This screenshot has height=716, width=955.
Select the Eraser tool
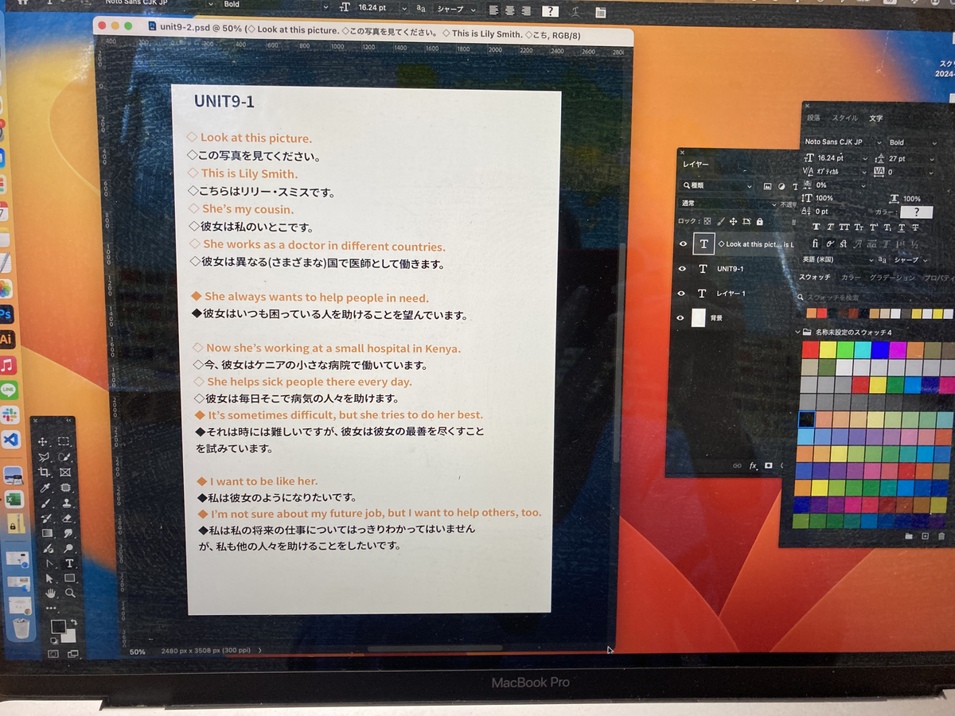(66, 519)
